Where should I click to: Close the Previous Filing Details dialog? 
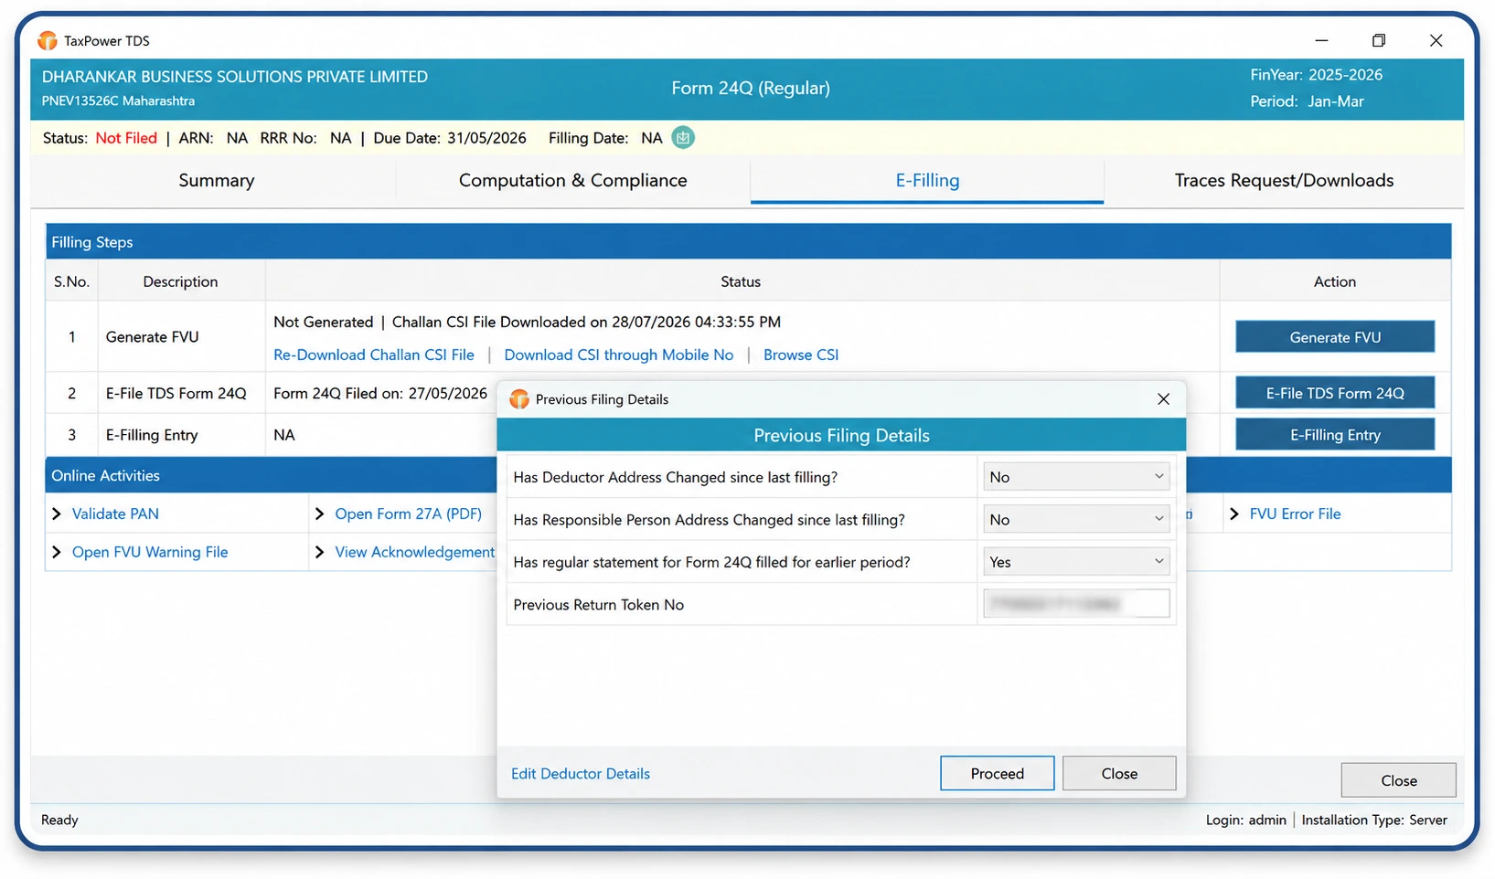(1163, 399)
